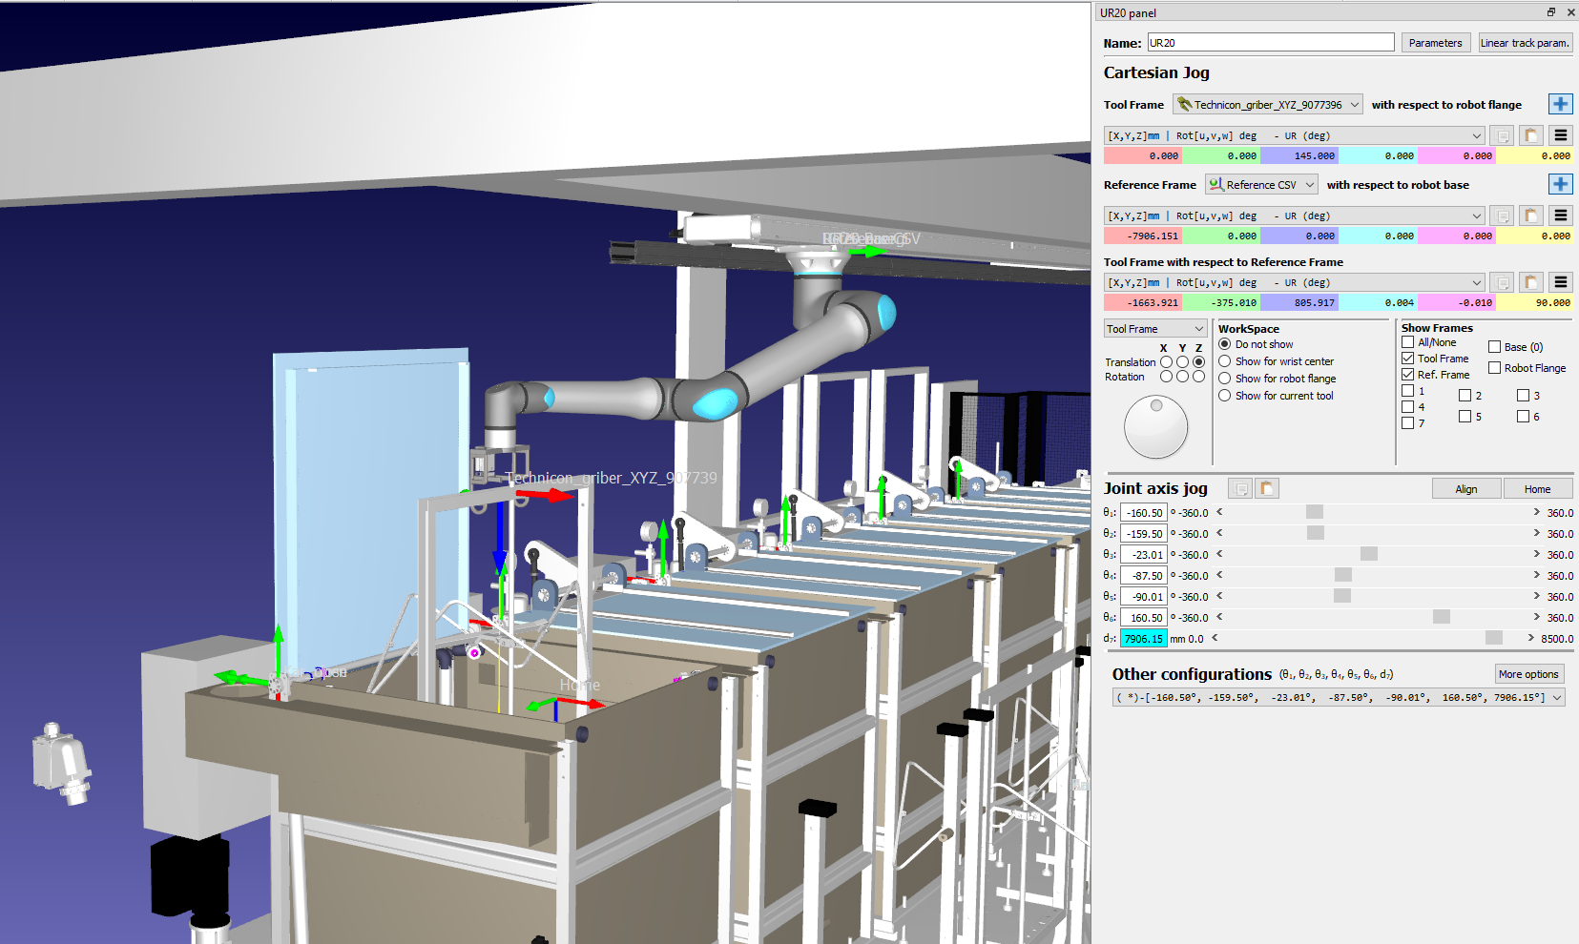Image resolution: width=1579 pixels, height=944 pixels.
Task: Paste values into the Reference Frame pose row
Action: pos(1530,216)
